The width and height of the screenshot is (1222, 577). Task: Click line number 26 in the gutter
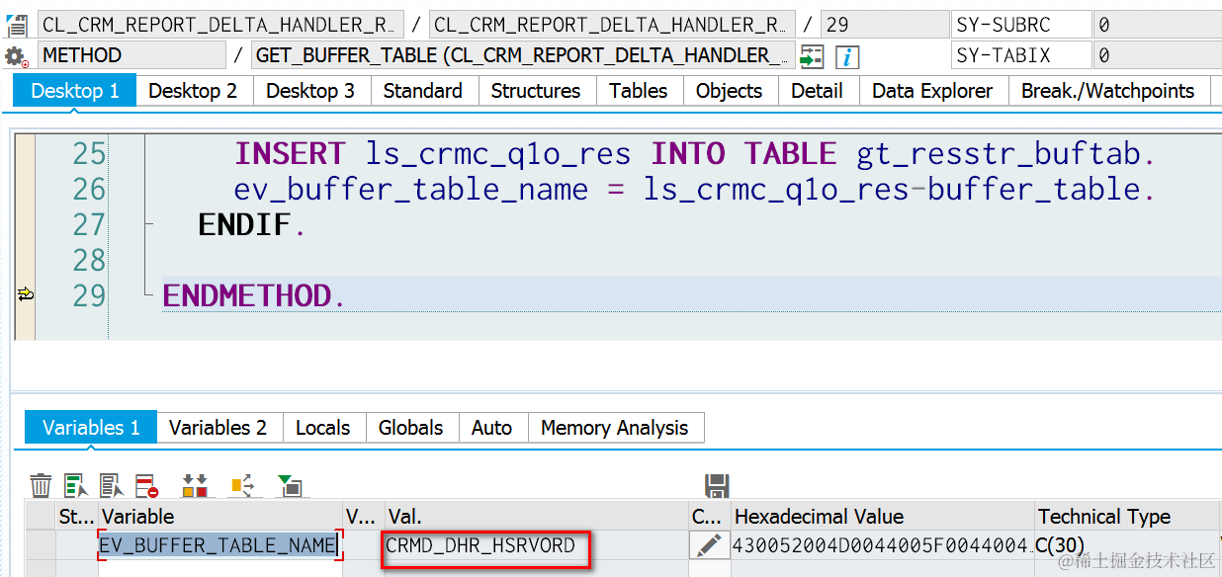tap(88, 190)
